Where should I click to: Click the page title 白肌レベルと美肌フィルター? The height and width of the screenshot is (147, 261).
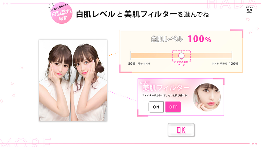[127, 14]
